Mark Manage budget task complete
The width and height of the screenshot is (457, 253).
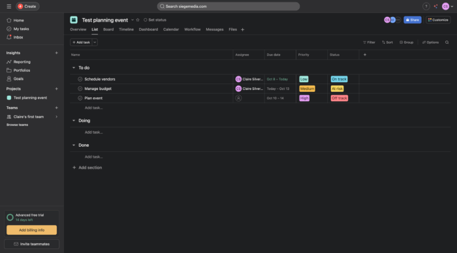pos(80,89)
